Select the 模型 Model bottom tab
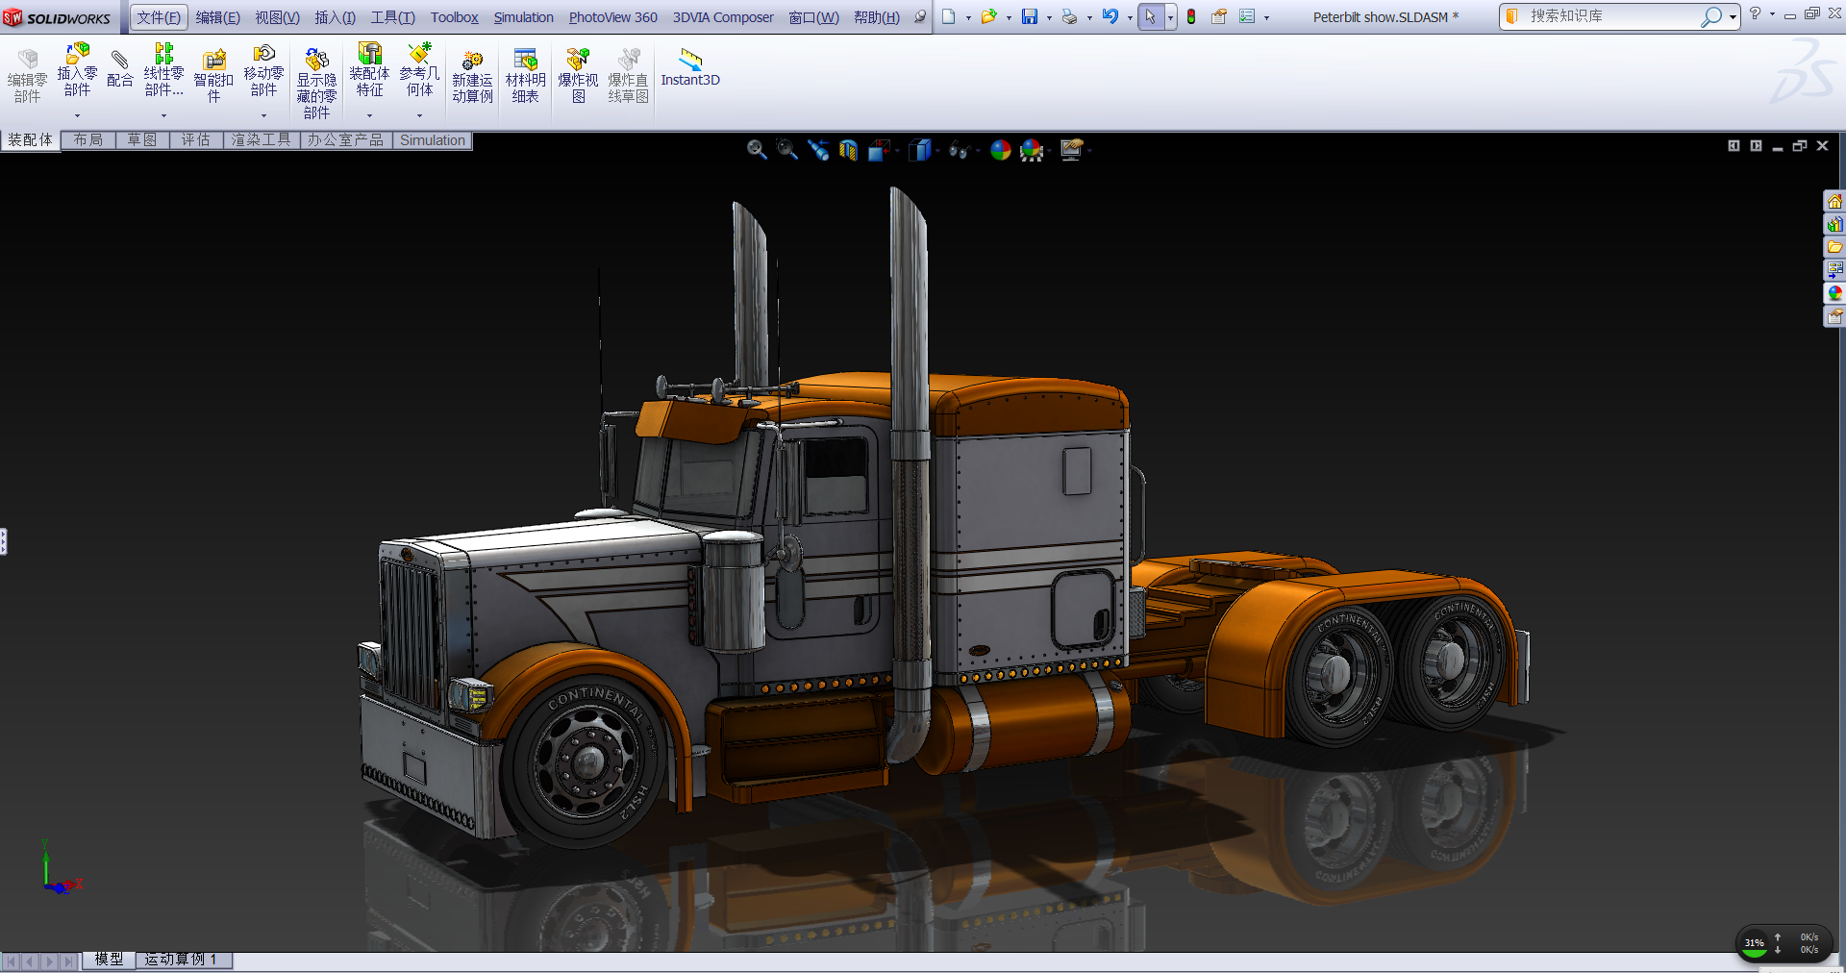The width and height of the screenshot is (1846, 973). pyautogui.click(x=109, y=960)
